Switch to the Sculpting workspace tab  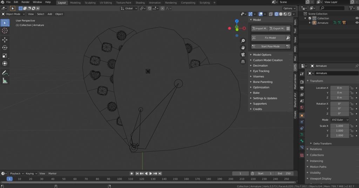pos(90,3)
